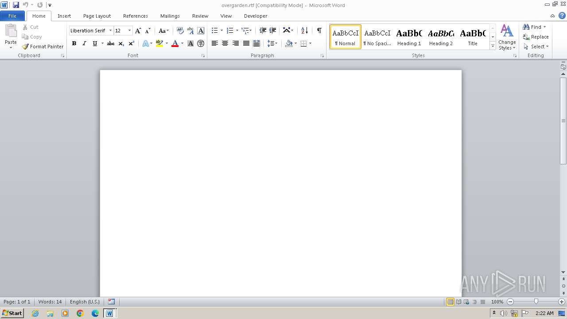Viewport: 567px width, 319px height.
Task: Apply Heading 1 style
Action: [409, 37]
